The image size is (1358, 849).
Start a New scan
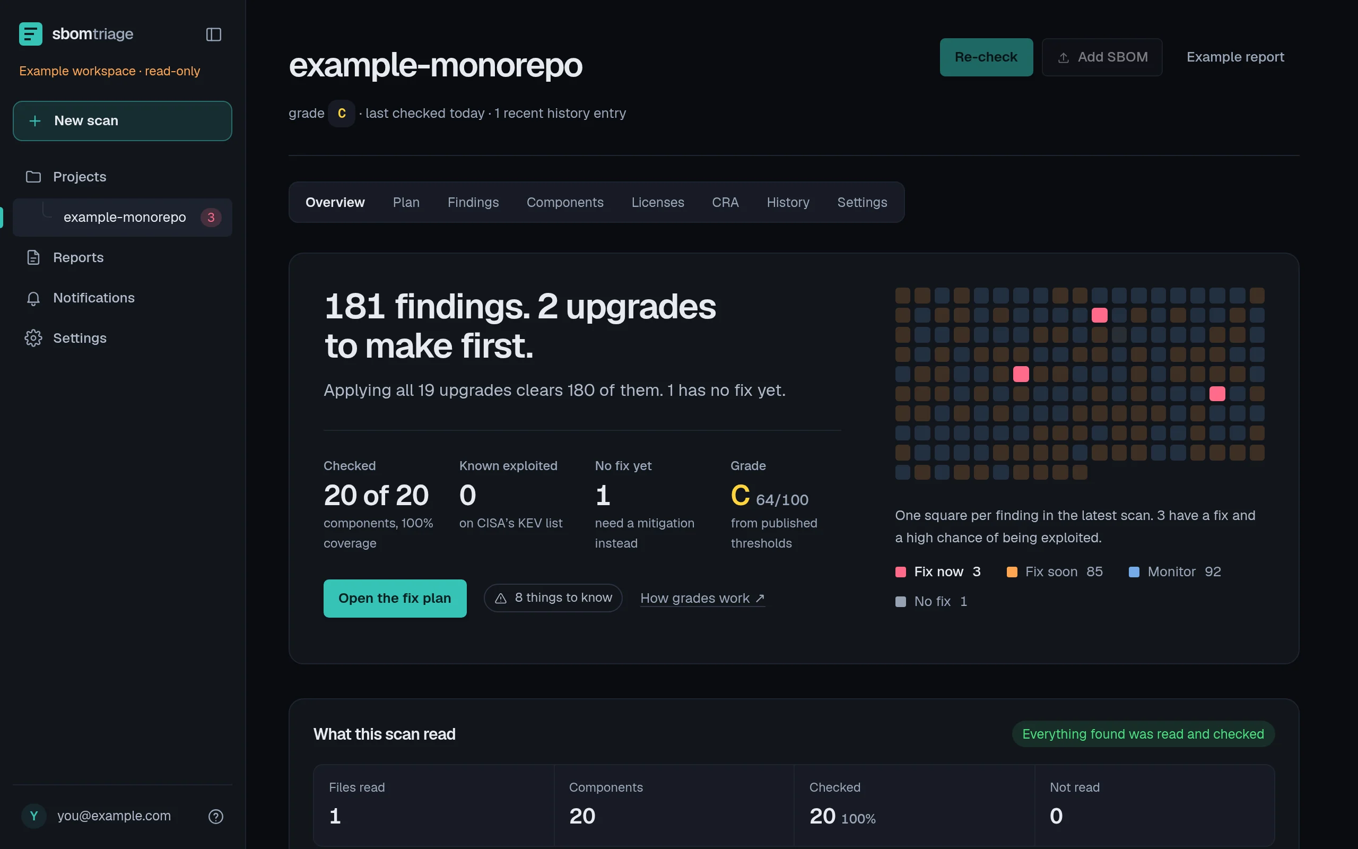click(x=123, y=121)
